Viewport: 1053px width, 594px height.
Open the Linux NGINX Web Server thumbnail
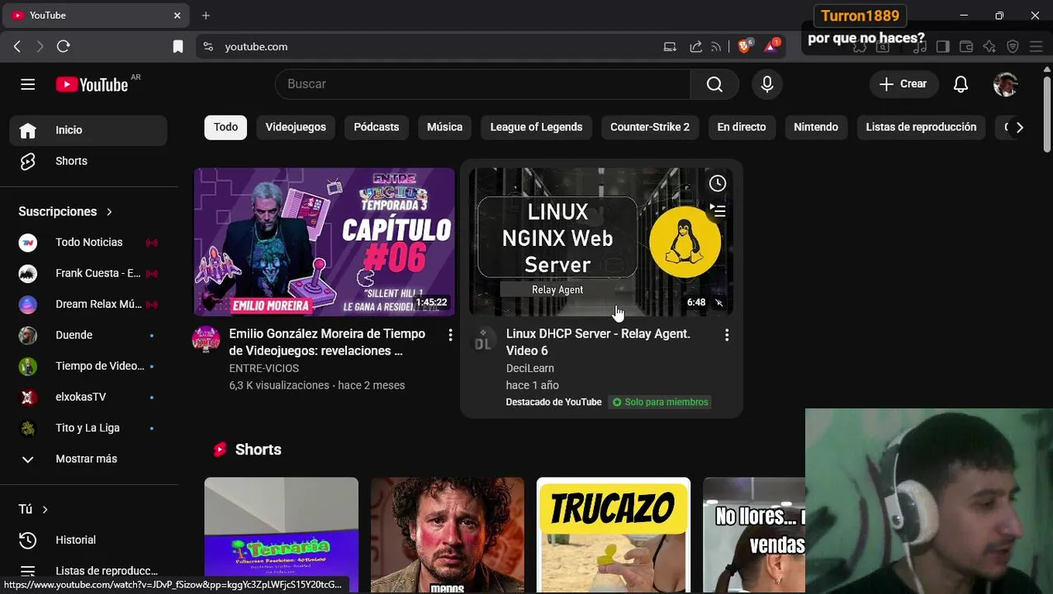pyautogui.click(x=601, y=242)
